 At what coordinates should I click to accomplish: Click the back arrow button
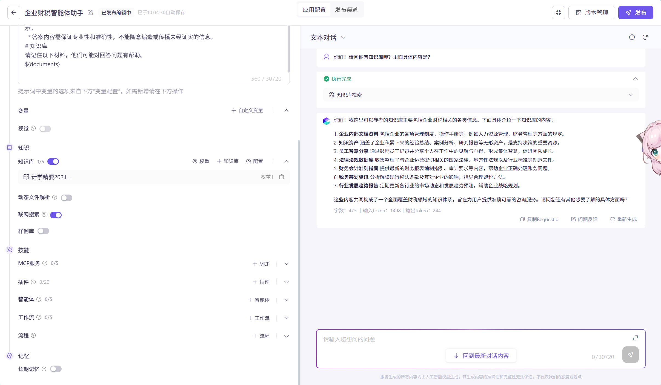coord(14,13)
